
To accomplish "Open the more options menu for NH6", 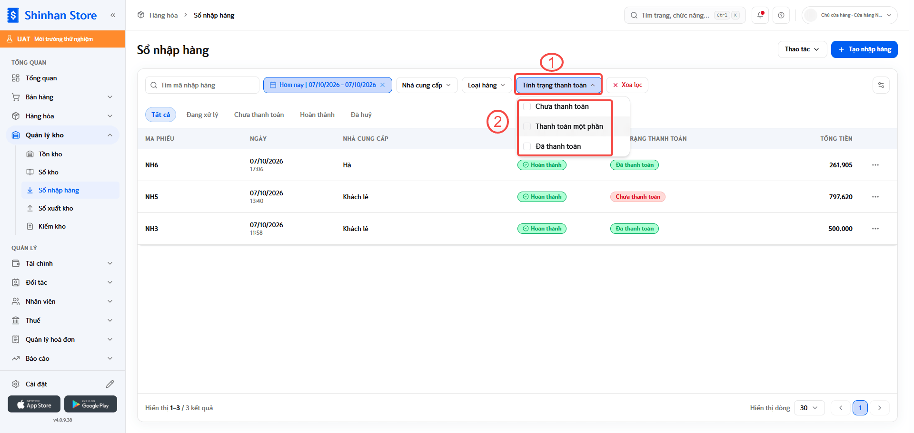I will click(875, 165).
